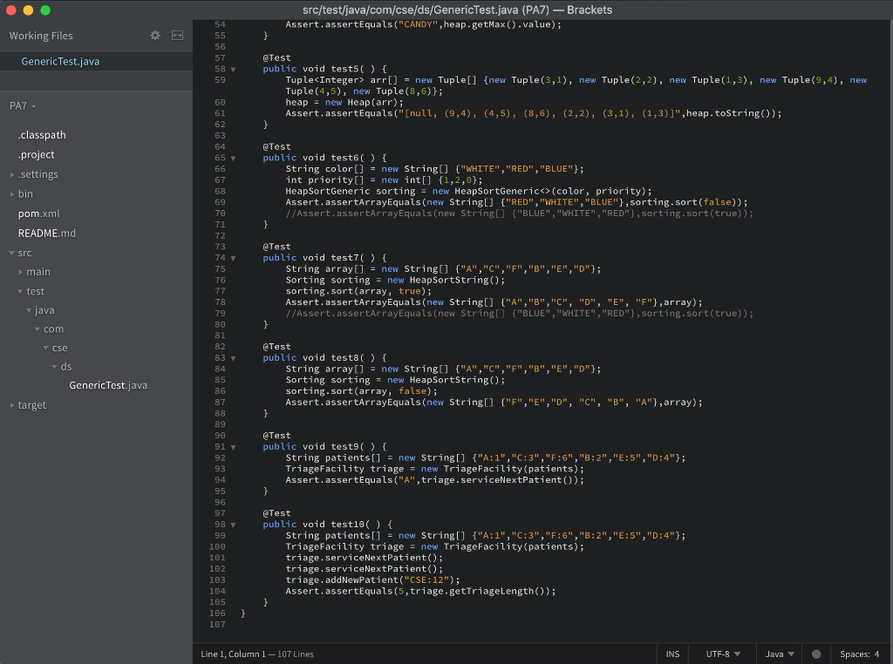
Task: Click line number 107 in gutter
Action: 217,625
